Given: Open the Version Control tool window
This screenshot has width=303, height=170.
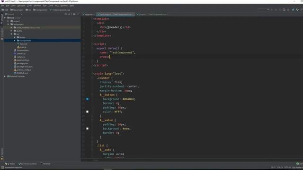Looking at the screenshot, I should (x=27, y=164).
